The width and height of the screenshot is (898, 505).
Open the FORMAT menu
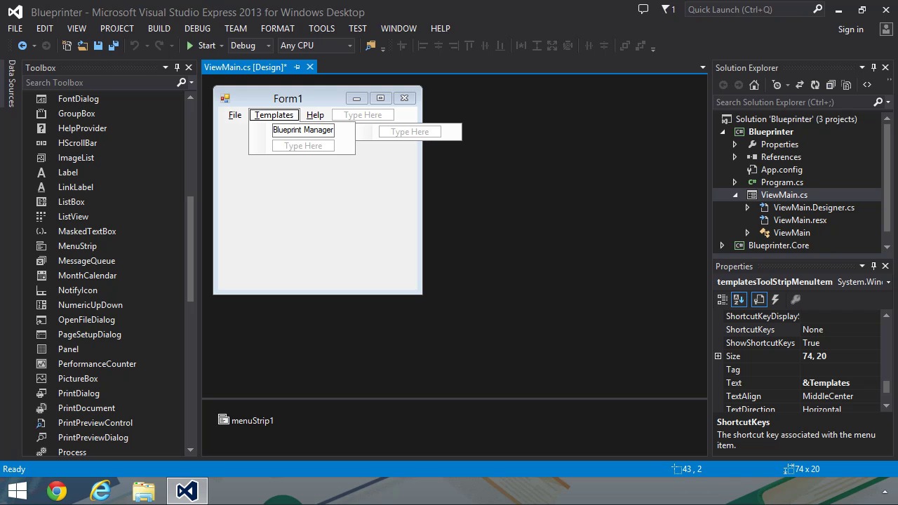coord(277,28)
